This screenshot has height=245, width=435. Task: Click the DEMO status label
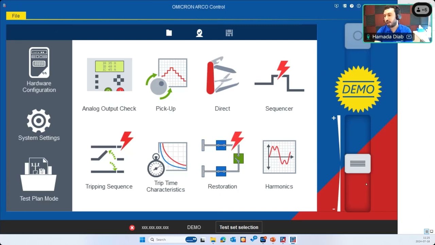(194, 227)
